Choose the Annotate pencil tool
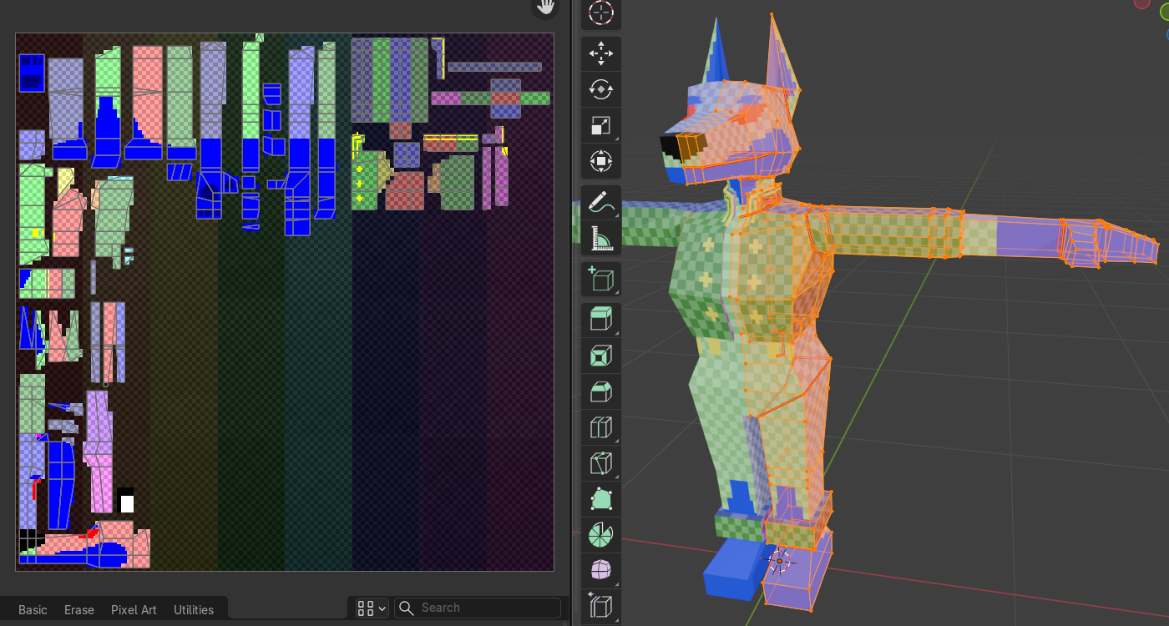Screen dimensions: 1169x626 tap(600, 202)
